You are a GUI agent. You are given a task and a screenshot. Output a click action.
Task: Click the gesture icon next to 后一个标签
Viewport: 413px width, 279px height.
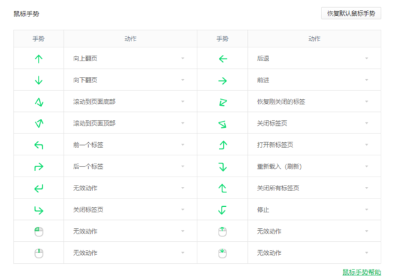tap(39, 166)
